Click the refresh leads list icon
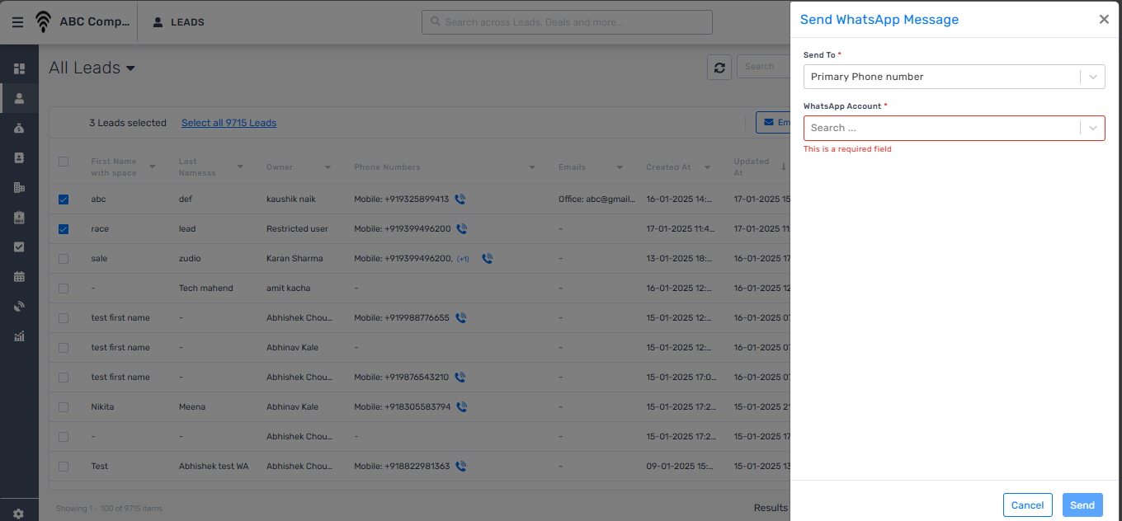This screenshot has height=521, width=1122. [719, 68]
